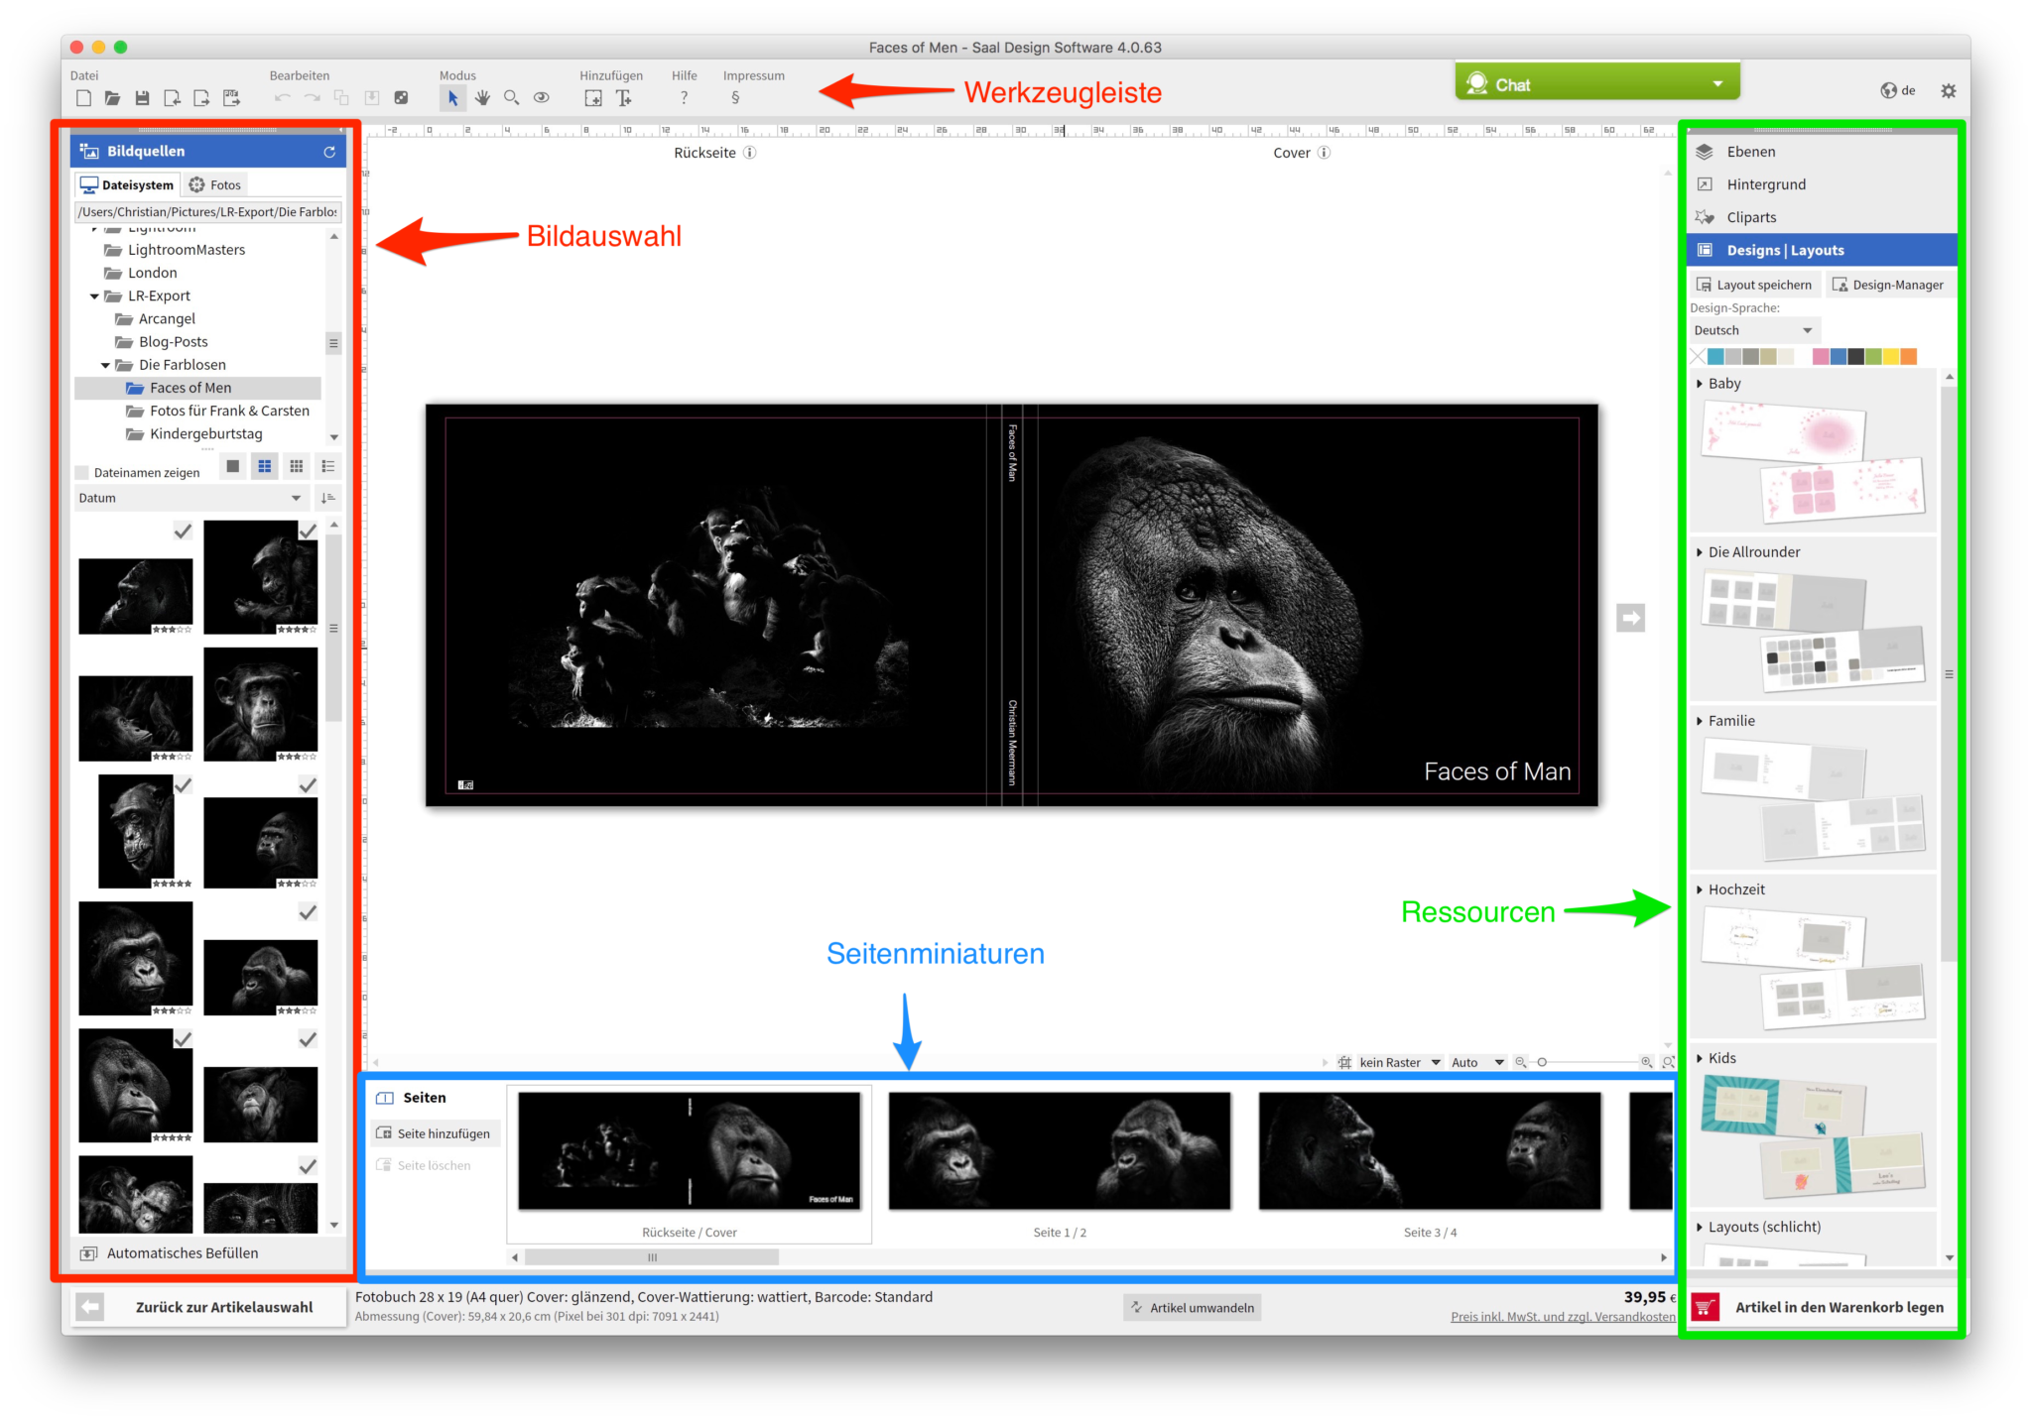Click the info icon next to Rückseite
Screen dimensions: 2032x1423
750,153
